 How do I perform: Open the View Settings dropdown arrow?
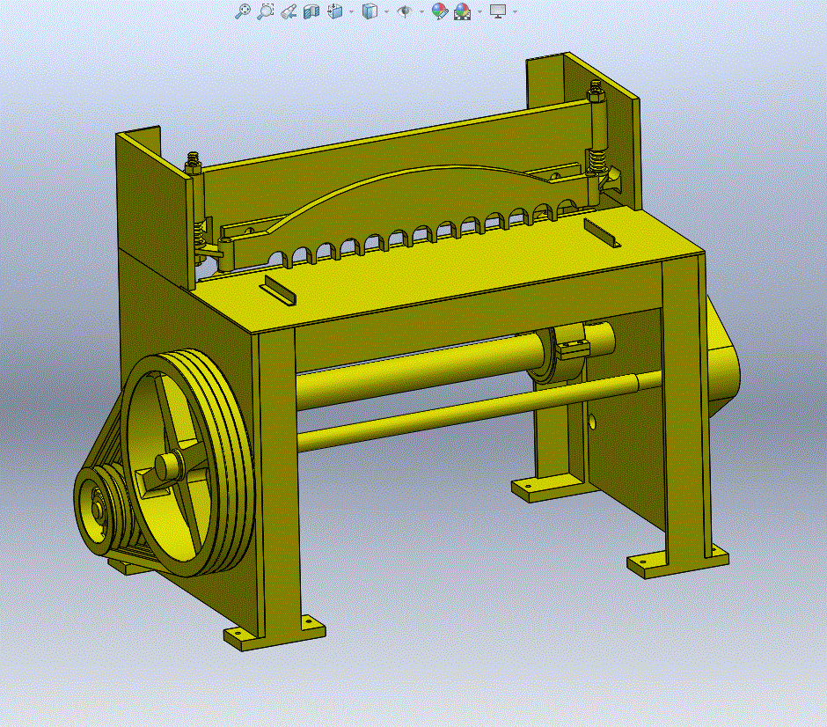click(515, 11)
